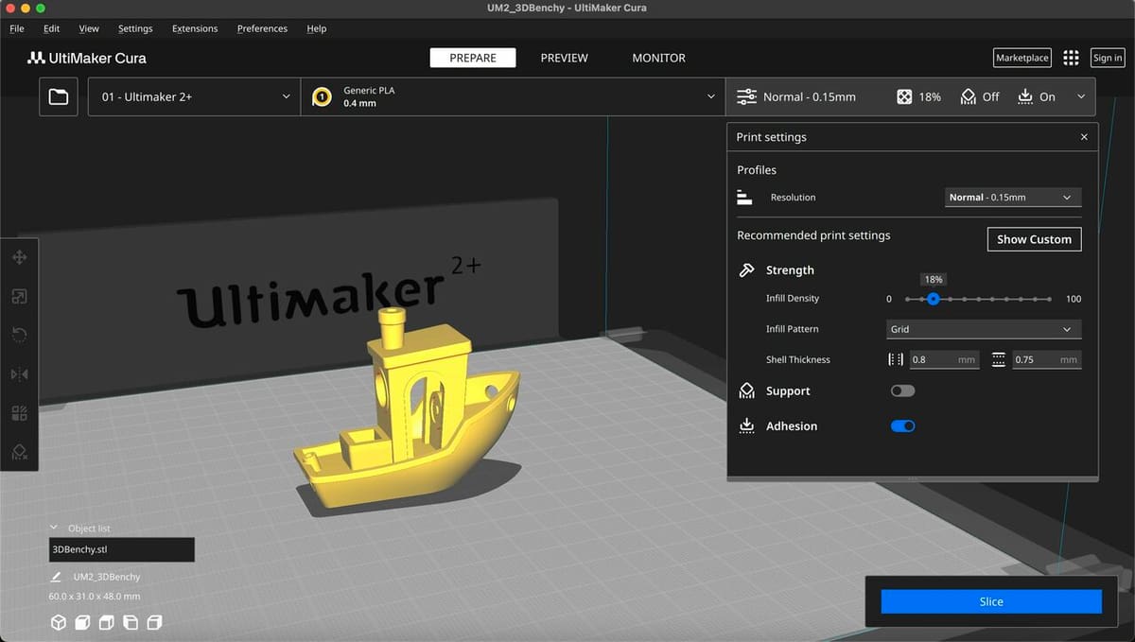Open the Edit menu

tap(51, 28)
